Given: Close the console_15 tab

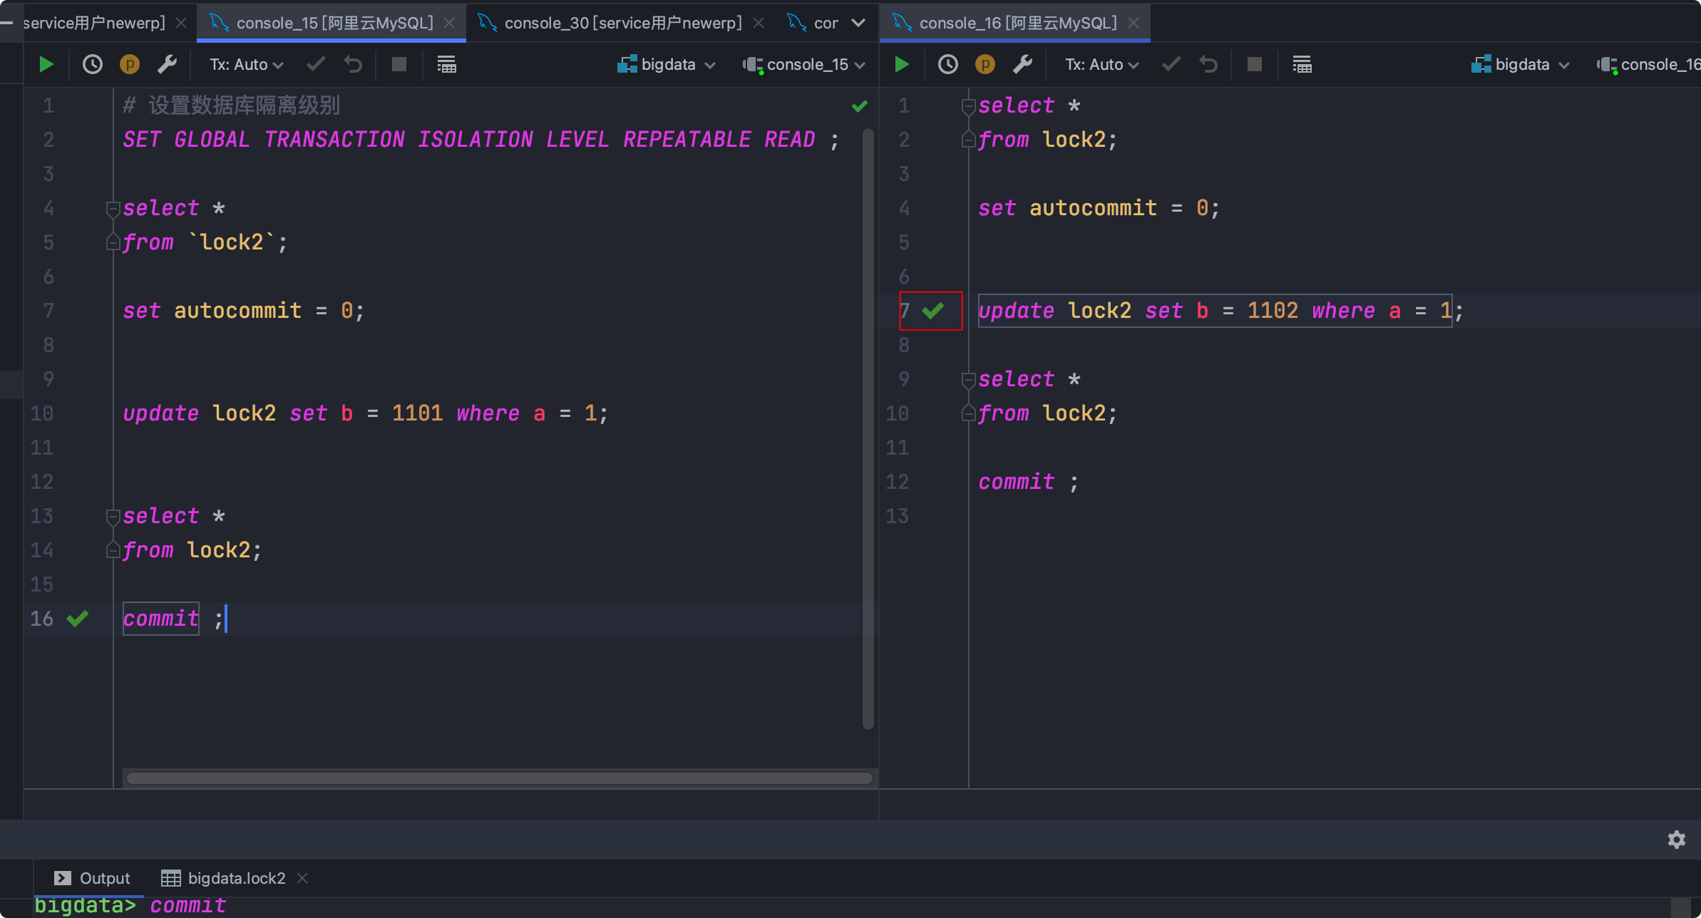Looking at the screenshot, I should tap(449, 23).
